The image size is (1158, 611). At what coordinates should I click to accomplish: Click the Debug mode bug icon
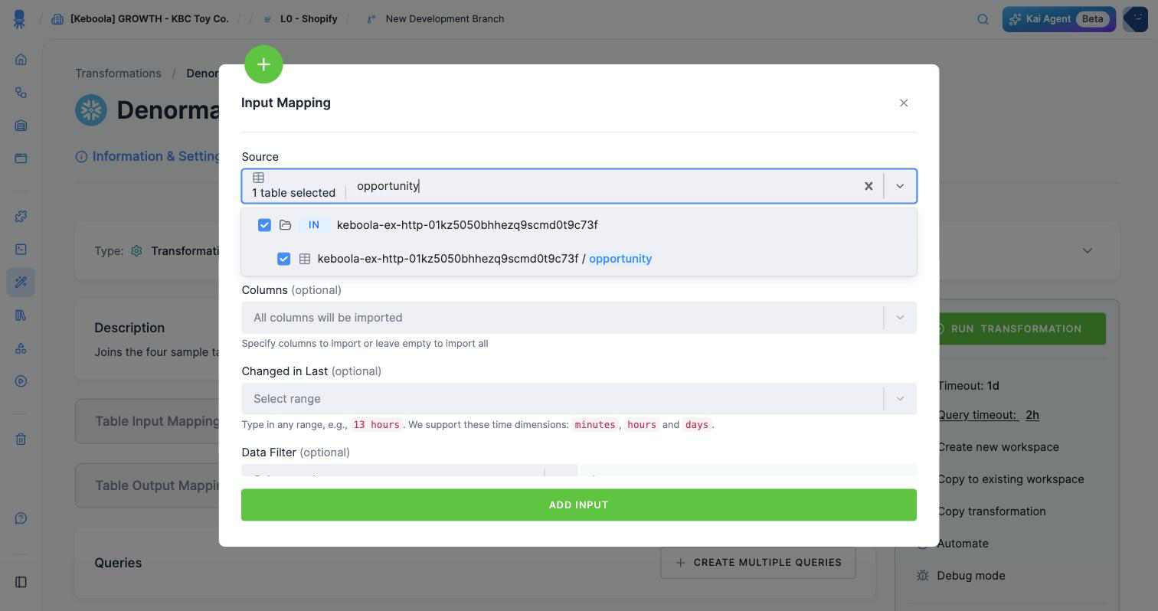pos(922,576)
